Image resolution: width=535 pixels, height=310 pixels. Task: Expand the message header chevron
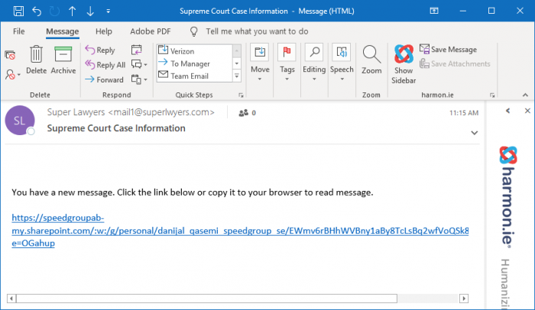pos(475,133)
